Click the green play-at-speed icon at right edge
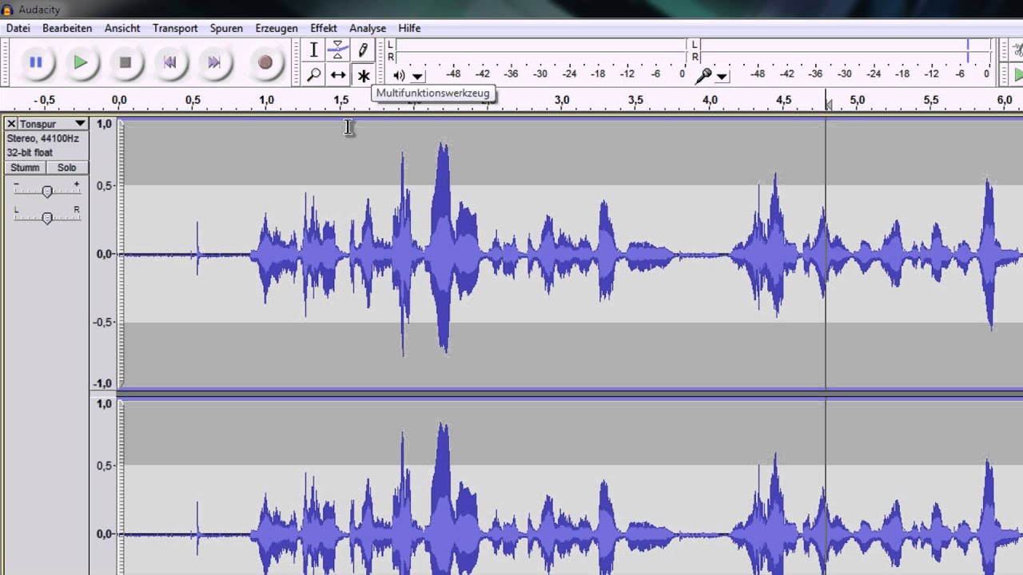1023x575 pixels. [1017, 75]
